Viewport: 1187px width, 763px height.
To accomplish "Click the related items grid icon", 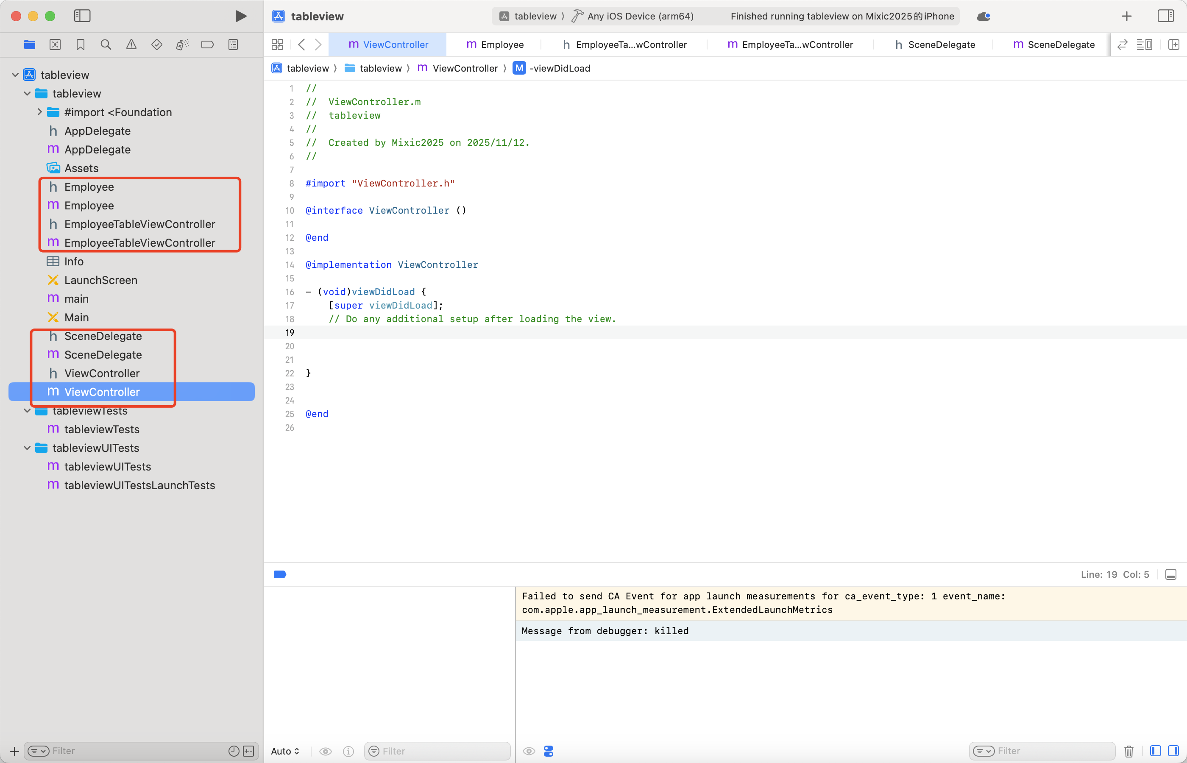I will [277, 45].
